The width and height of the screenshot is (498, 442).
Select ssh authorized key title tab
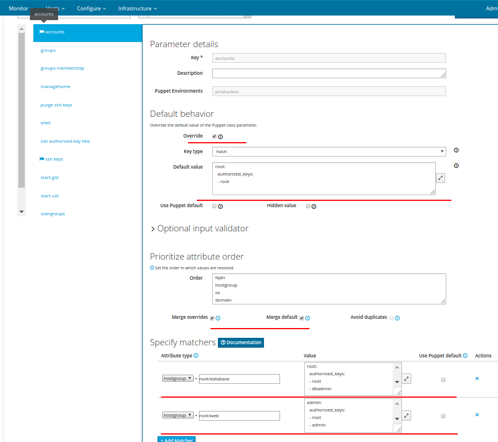tap(65, 141)
